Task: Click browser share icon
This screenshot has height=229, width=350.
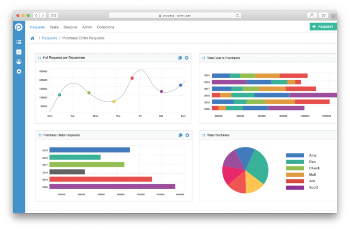Action: point(312,15)
